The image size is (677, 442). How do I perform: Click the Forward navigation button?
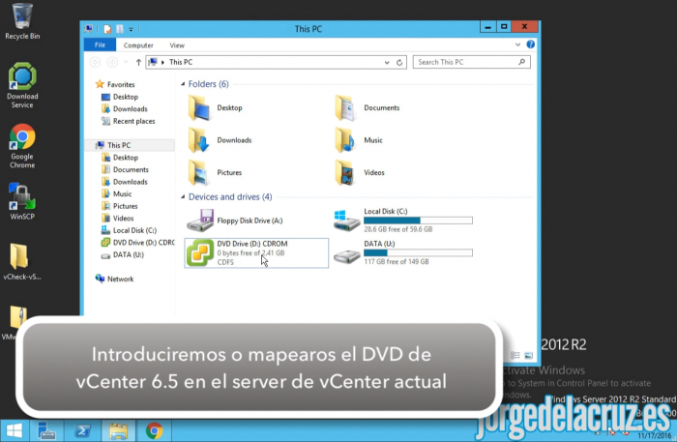112,62
